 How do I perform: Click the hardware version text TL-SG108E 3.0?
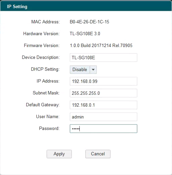85,34
